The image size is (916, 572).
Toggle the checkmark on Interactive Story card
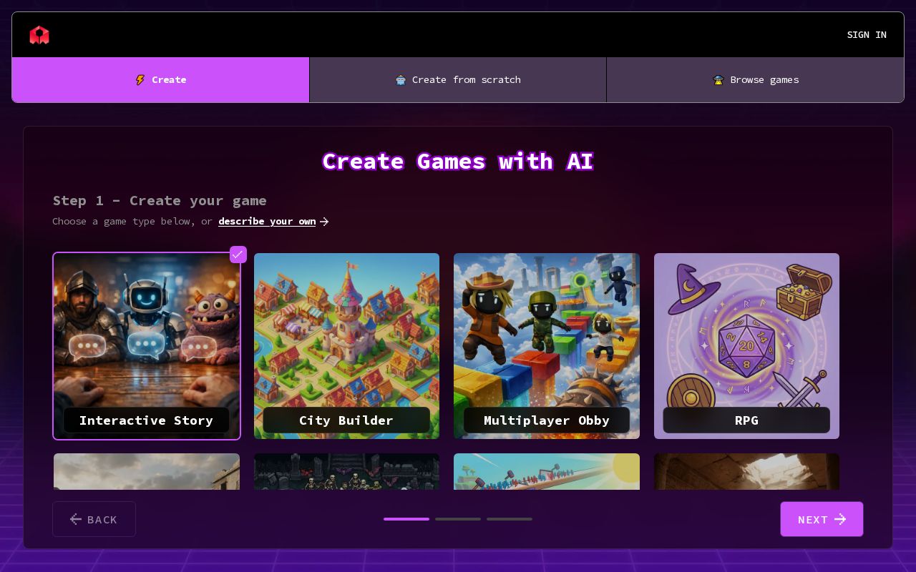click(238, 255)
